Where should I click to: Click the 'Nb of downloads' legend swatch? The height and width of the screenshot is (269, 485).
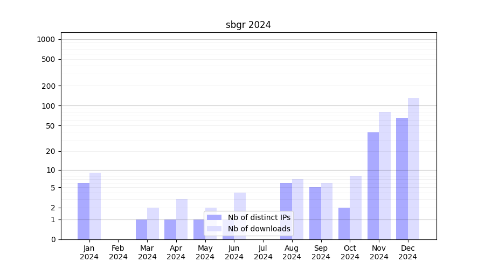tap(214, 229)
